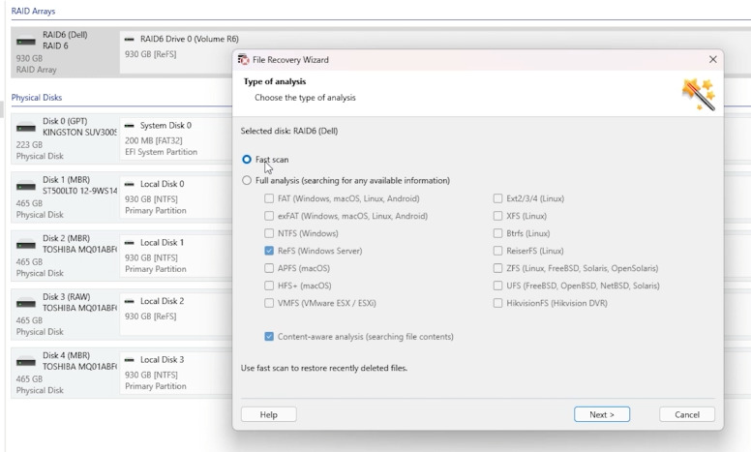This screenshot has width=751, height=452.
Task: Enable the ReiserFS (Linux) checkbox
Action: [x=498, y=251]
